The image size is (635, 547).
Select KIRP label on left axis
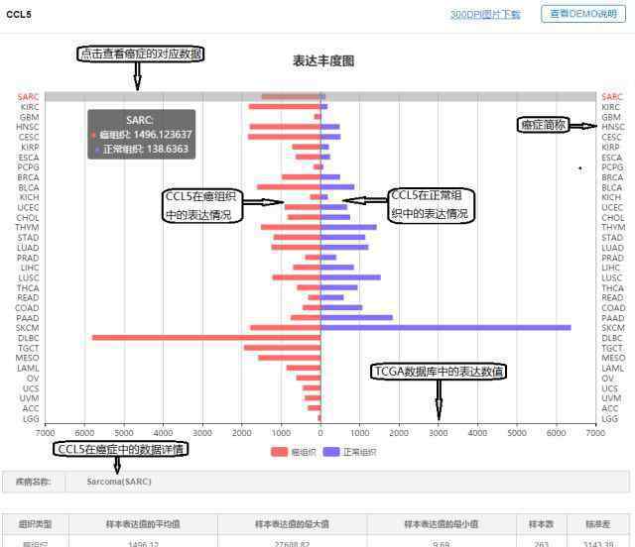pyautogui.click(x=30, y=148)
